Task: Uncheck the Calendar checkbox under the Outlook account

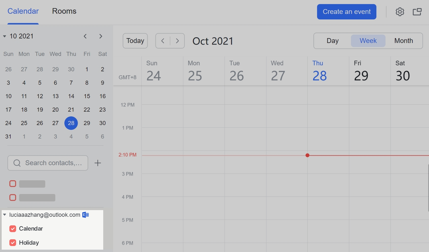Action: pos(13,229)
